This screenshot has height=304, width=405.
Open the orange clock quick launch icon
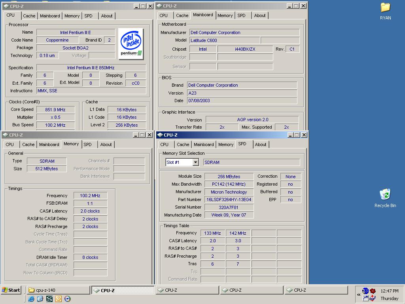click(59, 299)
